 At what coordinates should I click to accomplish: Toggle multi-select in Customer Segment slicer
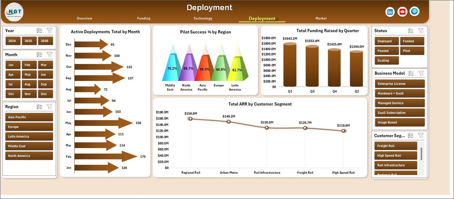pyautogui.click(x=411, y=136)
